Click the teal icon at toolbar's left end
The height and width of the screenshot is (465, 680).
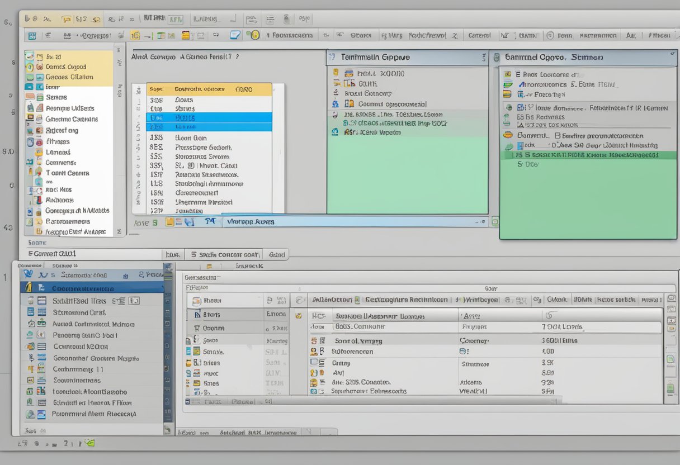click(32, 36)
